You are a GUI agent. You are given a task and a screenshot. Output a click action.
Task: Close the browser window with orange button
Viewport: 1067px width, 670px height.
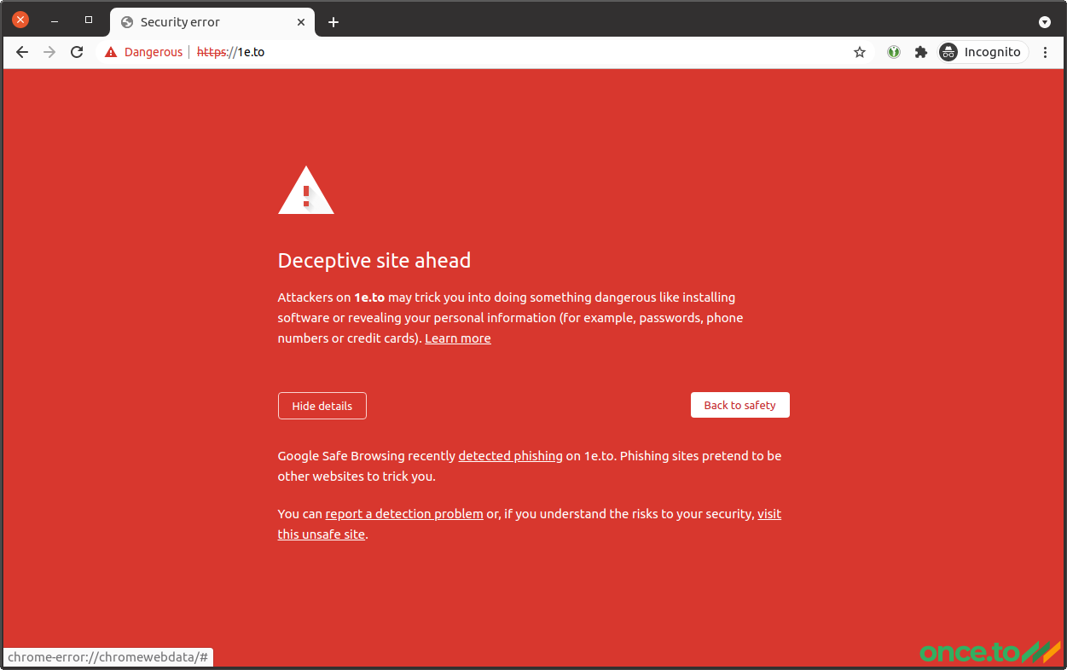[x=20, y=20]
